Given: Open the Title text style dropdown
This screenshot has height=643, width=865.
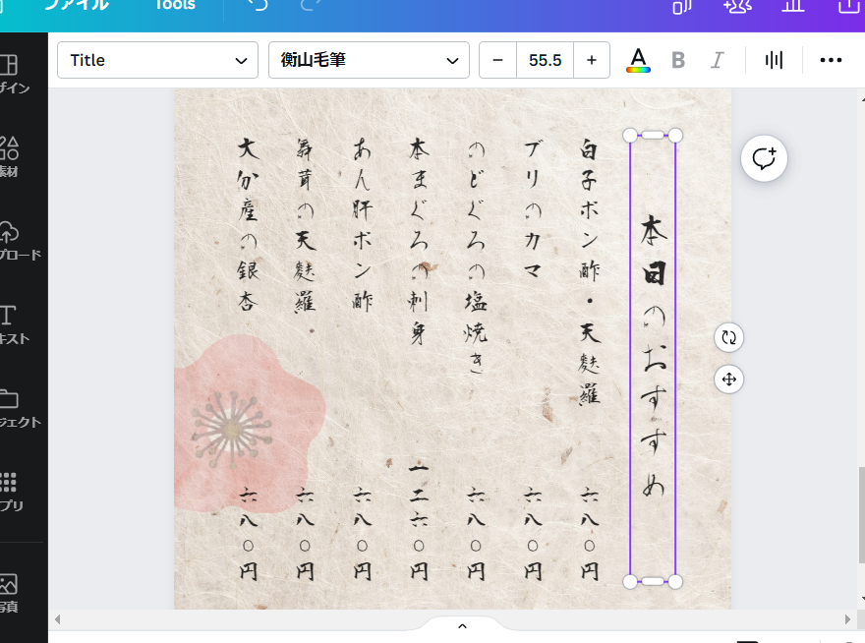Looking at the screenshot, I should 158,60.
